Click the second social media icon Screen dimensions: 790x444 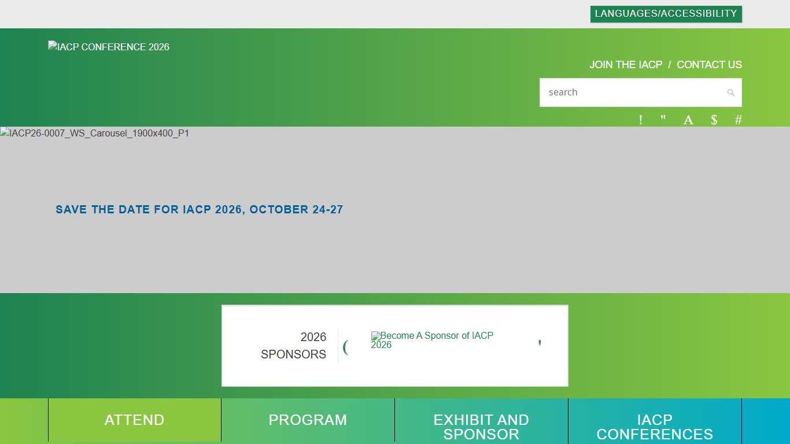coord(663,120)
